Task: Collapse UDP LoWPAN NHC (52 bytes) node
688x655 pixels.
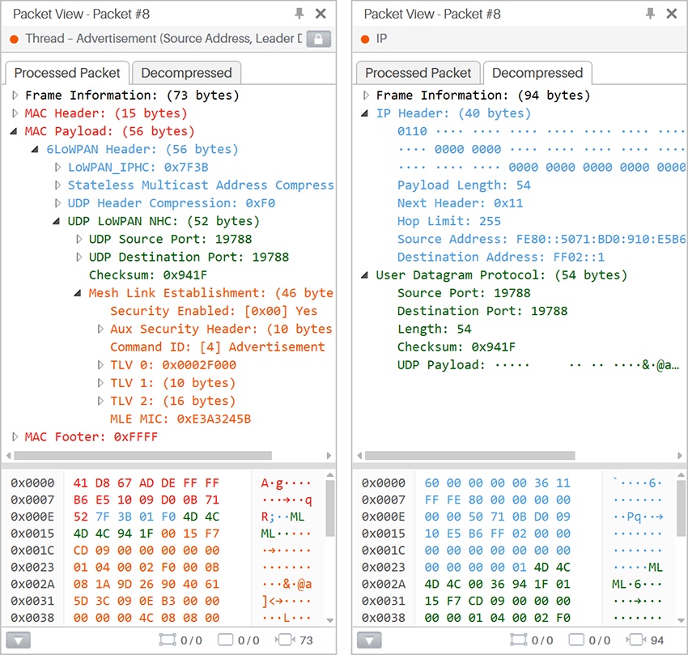Action: 56,221
